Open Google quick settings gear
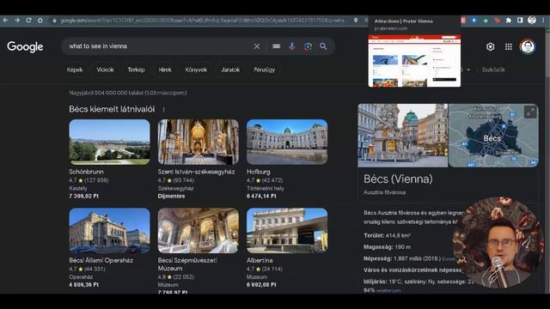The image size is (550, 309). pyautogui.click(x=491, y=46)
